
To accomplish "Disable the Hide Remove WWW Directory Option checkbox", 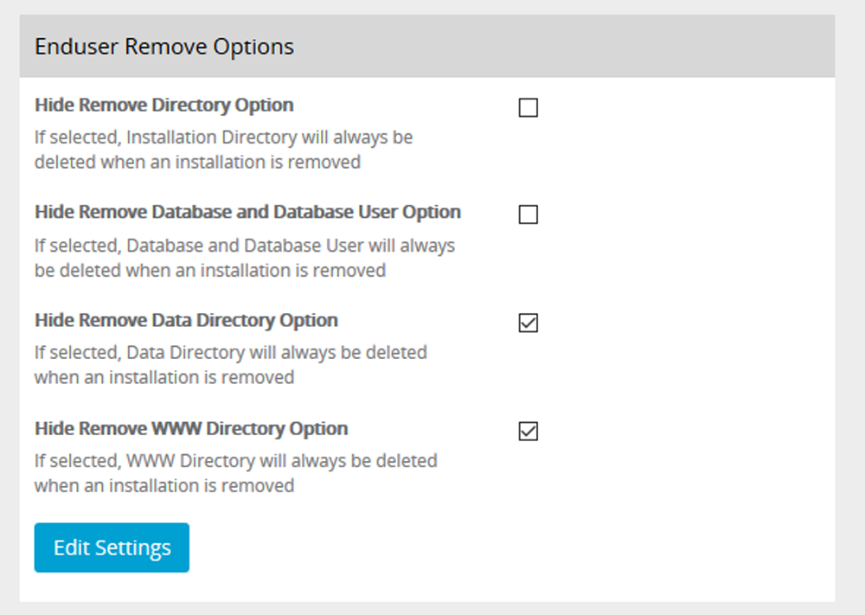I will pos(528,431).
